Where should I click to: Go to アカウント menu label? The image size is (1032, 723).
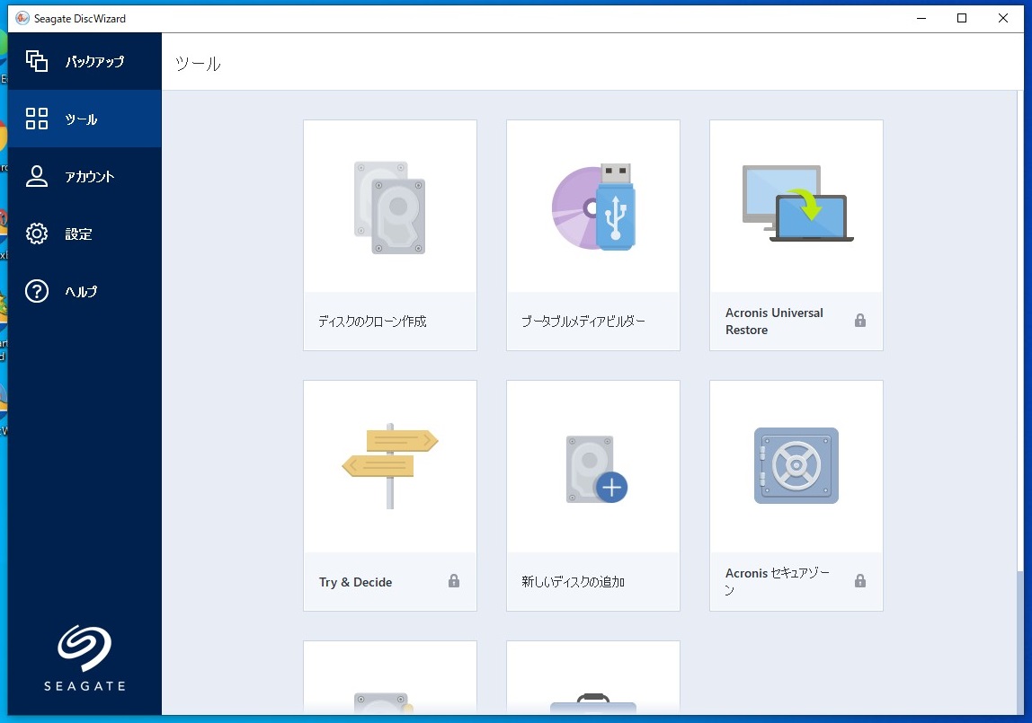coord(90,177)
